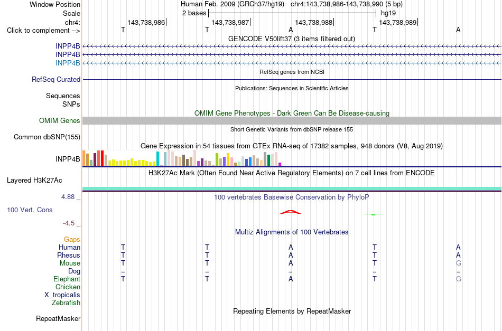The width and height of the screenshot is (502, 331).
Task: Click the GTEx 'Gene Expression in 54 tissues' title
Action: coord(292,146)
